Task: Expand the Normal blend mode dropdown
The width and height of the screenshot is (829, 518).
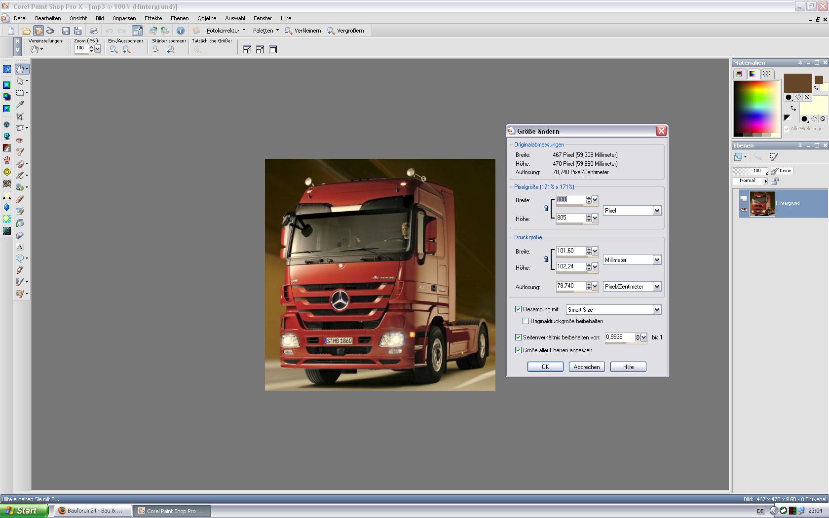Action: pyautogui.click(x=765, y=181)
